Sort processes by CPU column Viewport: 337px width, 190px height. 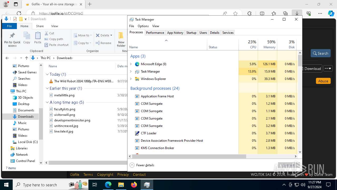pos(248,44)
